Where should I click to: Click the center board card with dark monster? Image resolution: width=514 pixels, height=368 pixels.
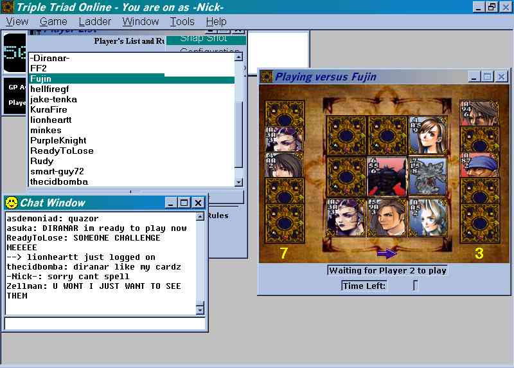387,176
